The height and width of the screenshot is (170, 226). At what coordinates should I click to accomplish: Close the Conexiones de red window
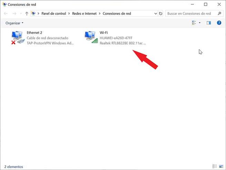219,4
